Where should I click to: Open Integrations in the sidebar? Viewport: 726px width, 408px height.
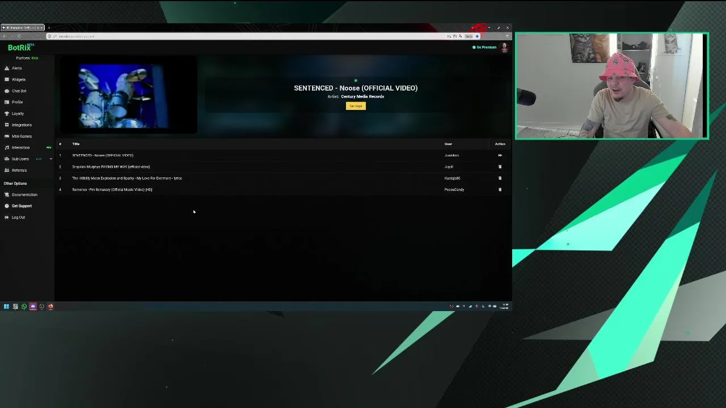click(x=22, y=125)
